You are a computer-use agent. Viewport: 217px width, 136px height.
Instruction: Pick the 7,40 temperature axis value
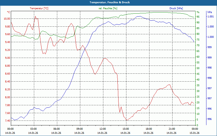coord(8,121)
